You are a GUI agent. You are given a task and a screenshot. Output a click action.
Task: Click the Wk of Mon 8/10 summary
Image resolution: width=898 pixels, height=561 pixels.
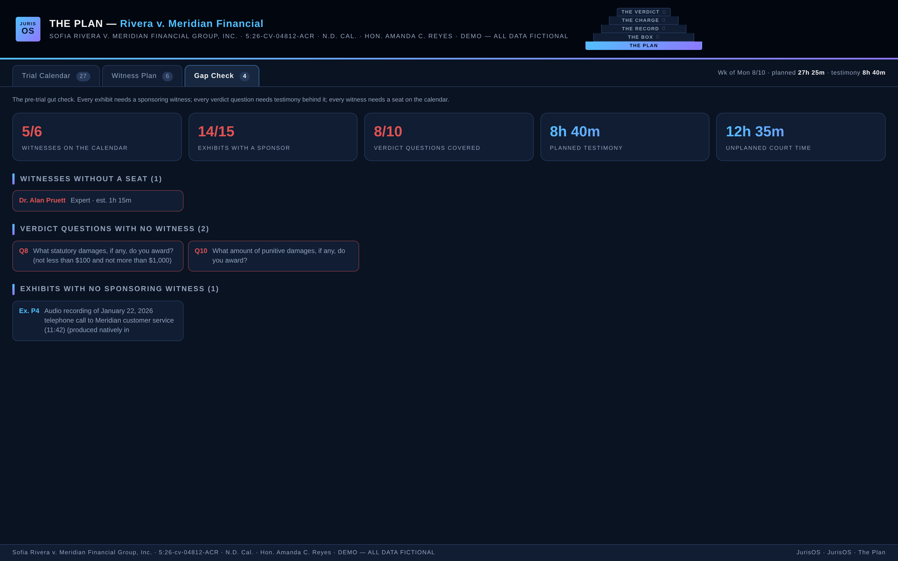801,73
